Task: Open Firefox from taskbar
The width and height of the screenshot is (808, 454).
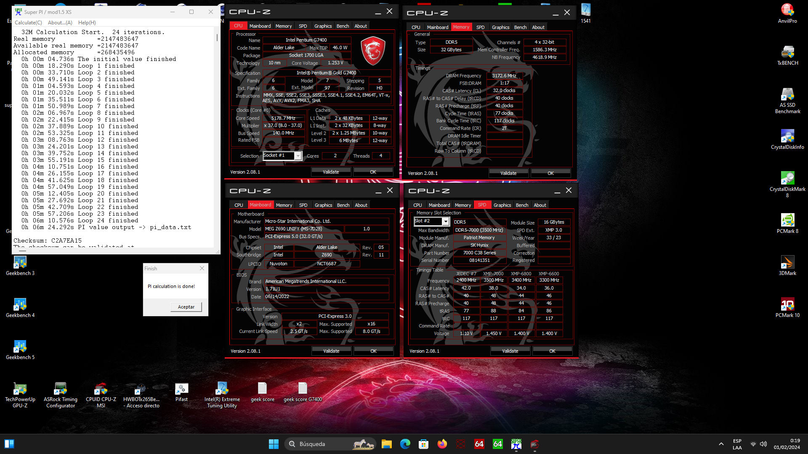Action: click(x=442, y=444)
